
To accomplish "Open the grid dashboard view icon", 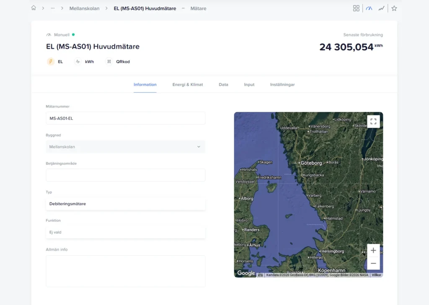I will (x=356, y=8).
